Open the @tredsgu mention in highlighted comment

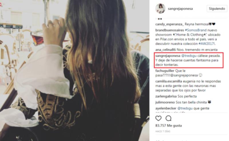[189, 56]
